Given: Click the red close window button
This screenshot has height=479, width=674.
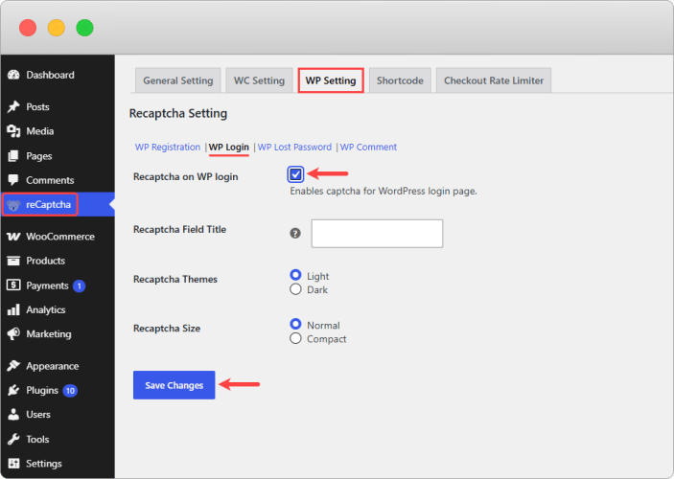Looking at the screenshot, I should click(x=28, y=28).
